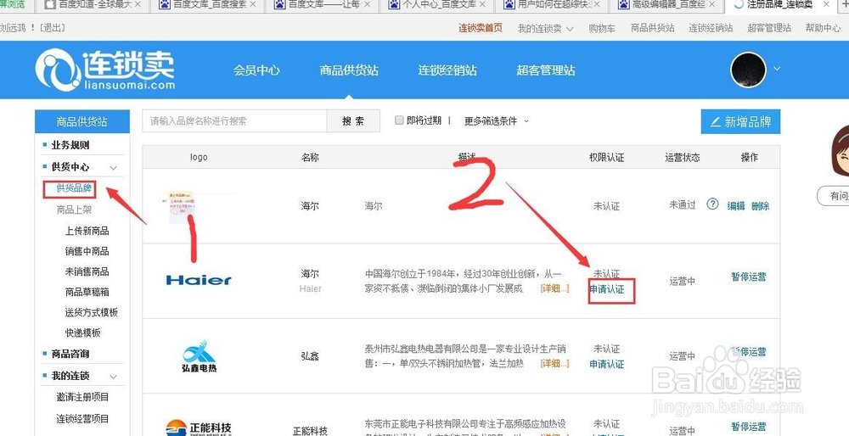
Task: Select 未销售商品 in sidebar
Action: pyautogui.click(x=87, y=271)
